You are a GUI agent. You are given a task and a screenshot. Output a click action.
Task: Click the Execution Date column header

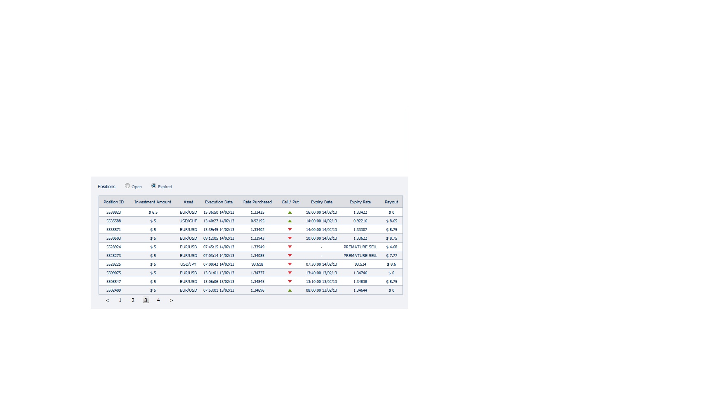point(219,202)
